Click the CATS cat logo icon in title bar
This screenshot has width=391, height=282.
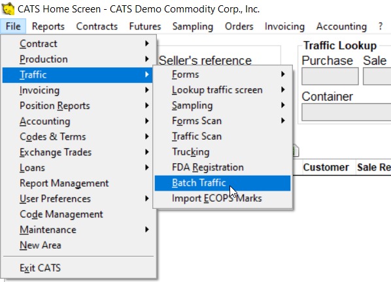tap(8, 8)
